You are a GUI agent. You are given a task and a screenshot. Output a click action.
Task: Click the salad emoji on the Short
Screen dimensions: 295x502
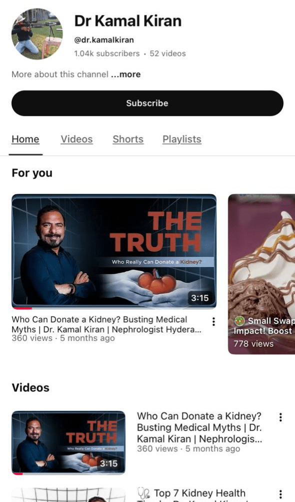pyautogui.click(x=239, y=320)
